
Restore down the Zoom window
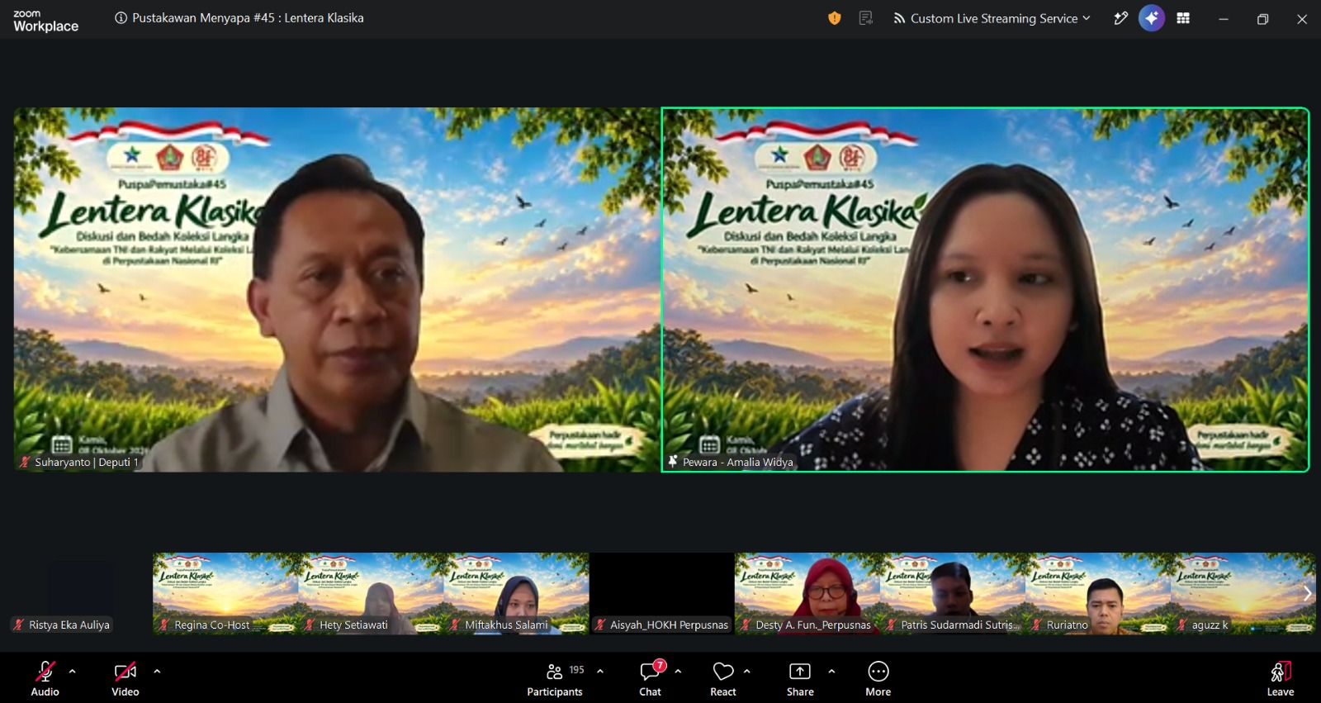(1262, 19)
